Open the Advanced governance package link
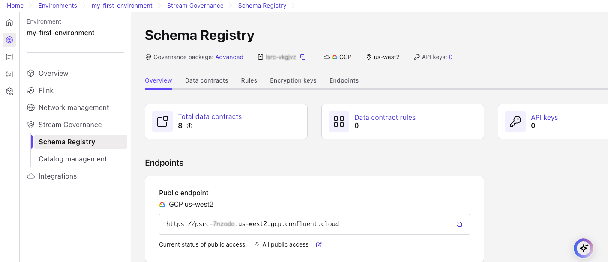 pyautogui.click(x=229, y=57)
